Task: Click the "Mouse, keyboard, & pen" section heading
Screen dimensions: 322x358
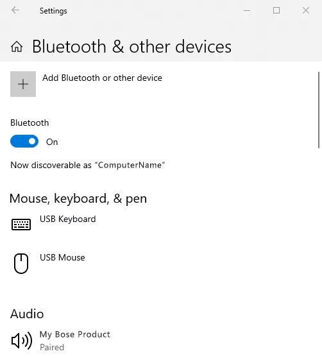Action: 78,199
